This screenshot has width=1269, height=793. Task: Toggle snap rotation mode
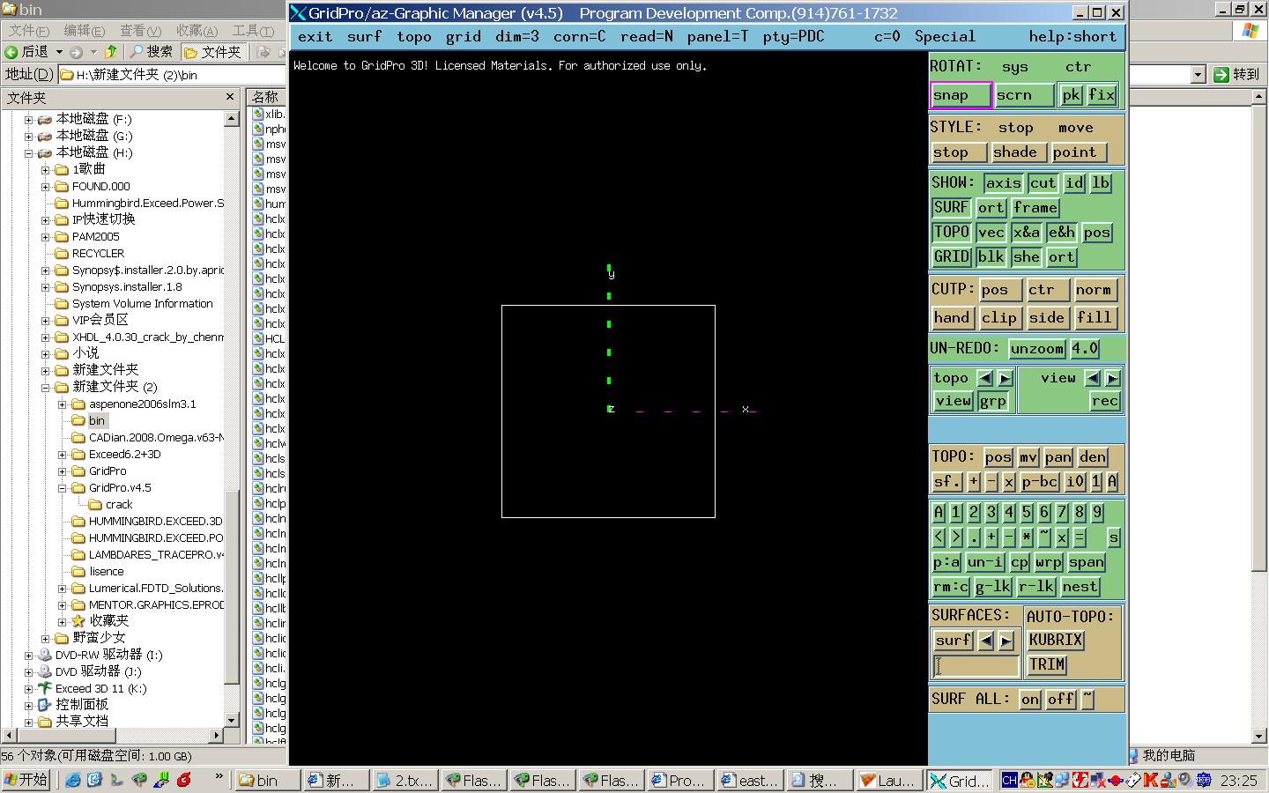click(x=960, y=94)
